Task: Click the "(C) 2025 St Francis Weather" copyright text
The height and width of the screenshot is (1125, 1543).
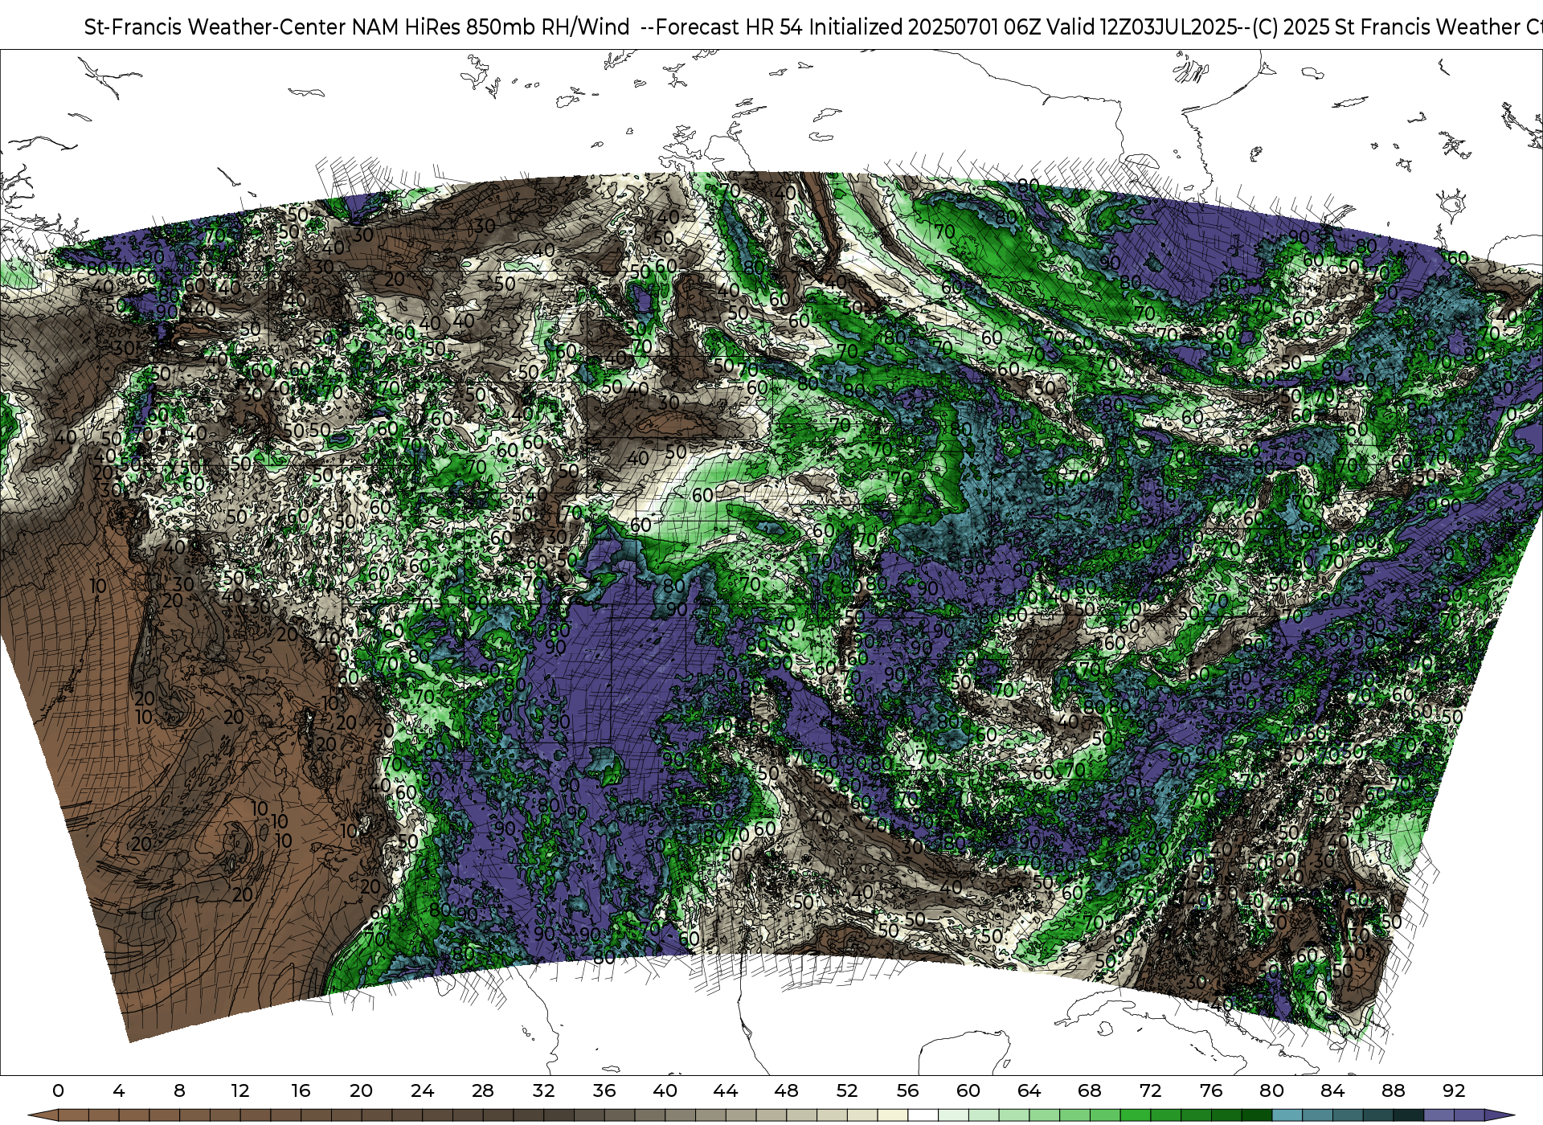Action: [1386, 27]
